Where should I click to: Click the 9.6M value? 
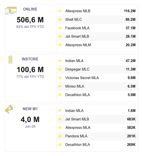(131, 78)
